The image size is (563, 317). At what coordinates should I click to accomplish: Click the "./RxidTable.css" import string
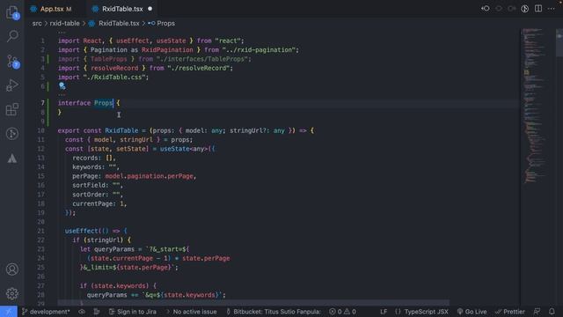pos(114,77)
